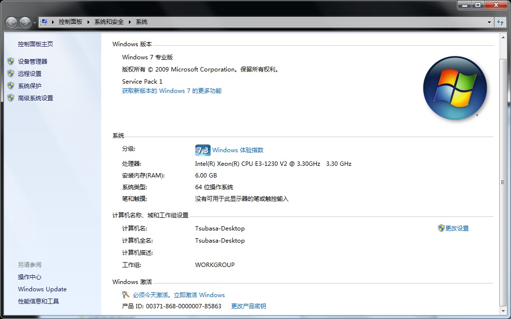Click the shield icon beside 系统保护

pyautogui.click(x=11, y=86)
